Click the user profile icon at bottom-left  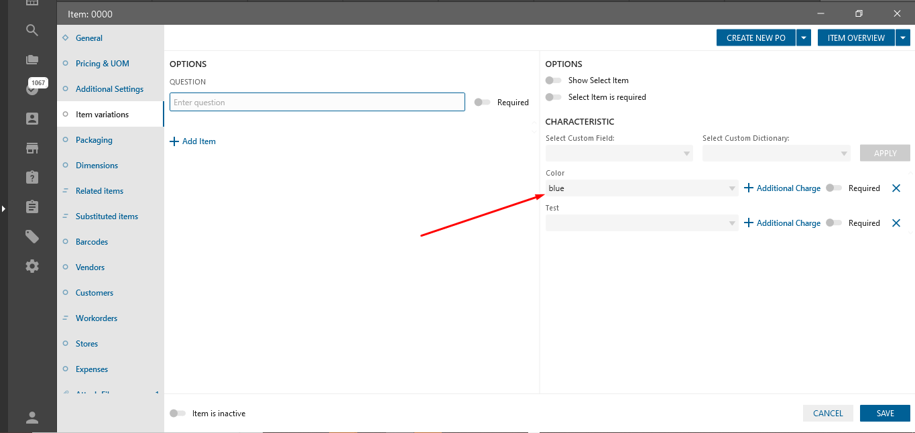tap(32, 417)
